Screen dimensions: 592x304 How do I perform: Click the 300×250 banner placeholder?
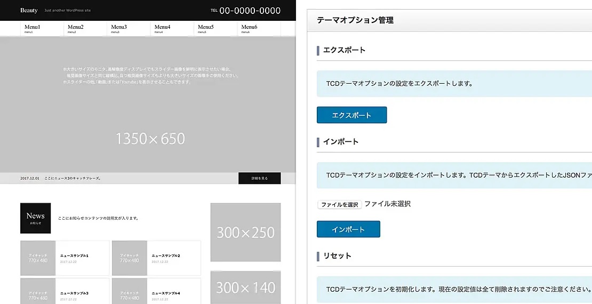[x=245, y=232]
